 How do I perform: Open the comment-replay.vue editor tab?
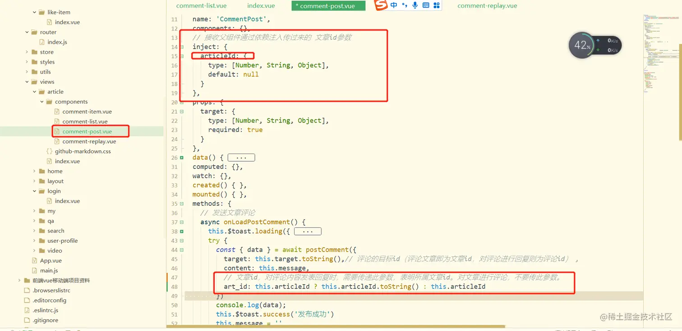point(487,6)
